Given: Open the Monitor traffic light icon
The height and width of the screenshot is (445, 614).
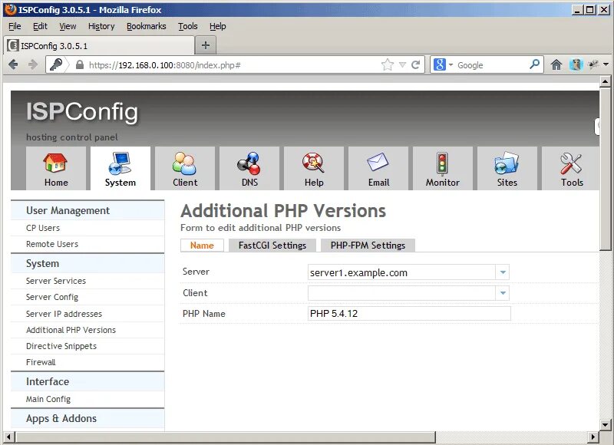Looking at the screenshot, I should pyautogui.click(x=443, y=163).
